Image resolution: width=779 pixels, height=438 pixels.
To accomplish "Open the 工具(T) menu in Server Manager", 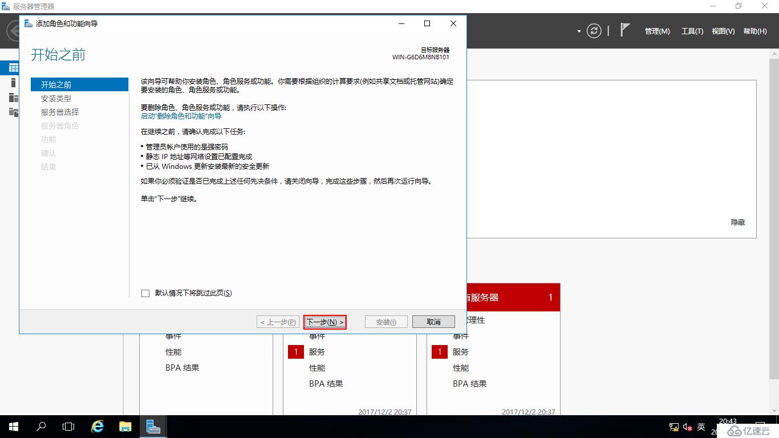I will click(692, 31).
